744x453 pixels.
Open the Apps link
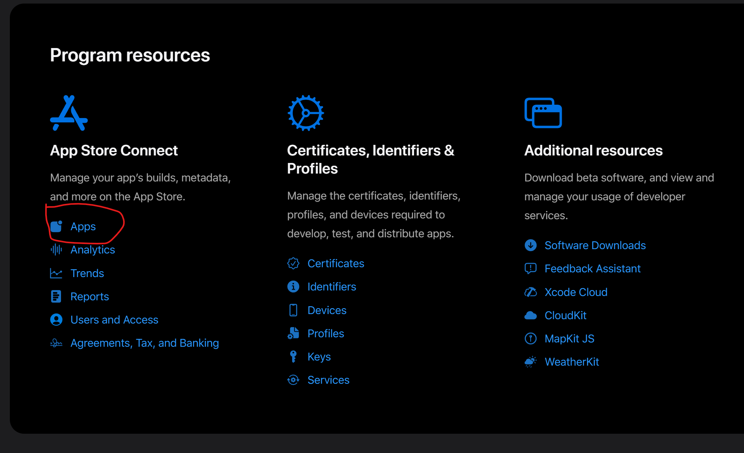[x=83, y=226]
